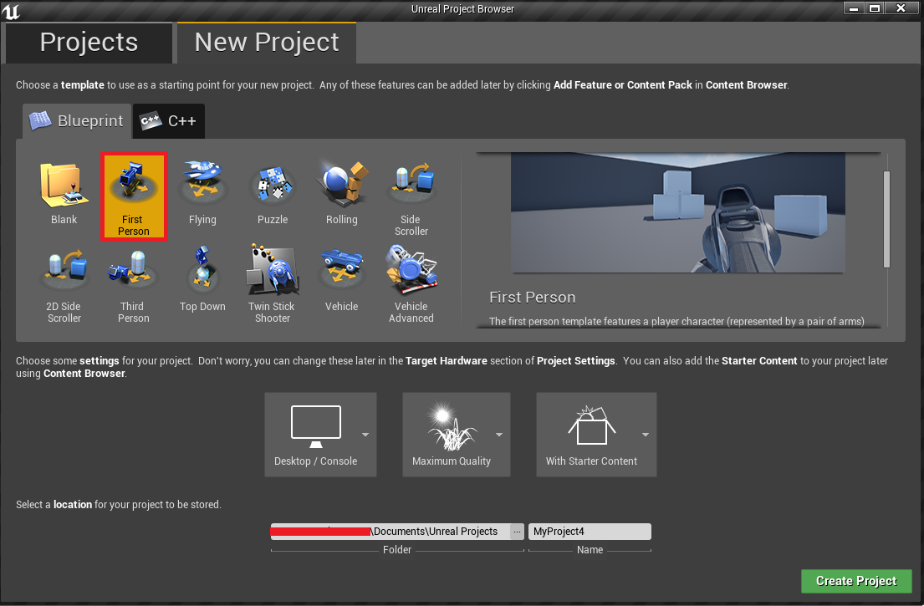Close the Unreal Project Browser window
924x606 pixels.
pyautogui.click(x=901, y=8)
